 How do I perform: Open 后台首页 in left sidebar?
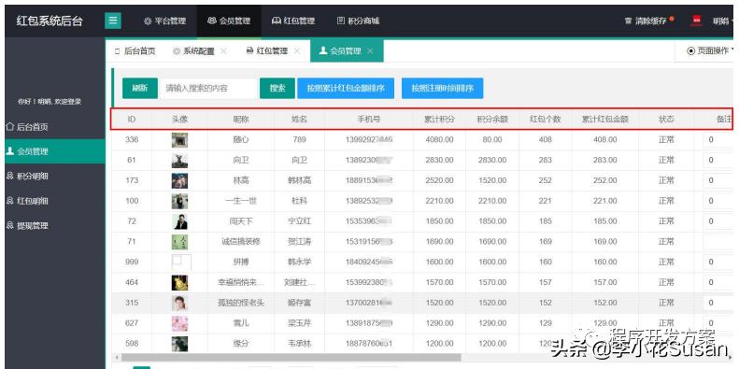(x=55, y=127)
